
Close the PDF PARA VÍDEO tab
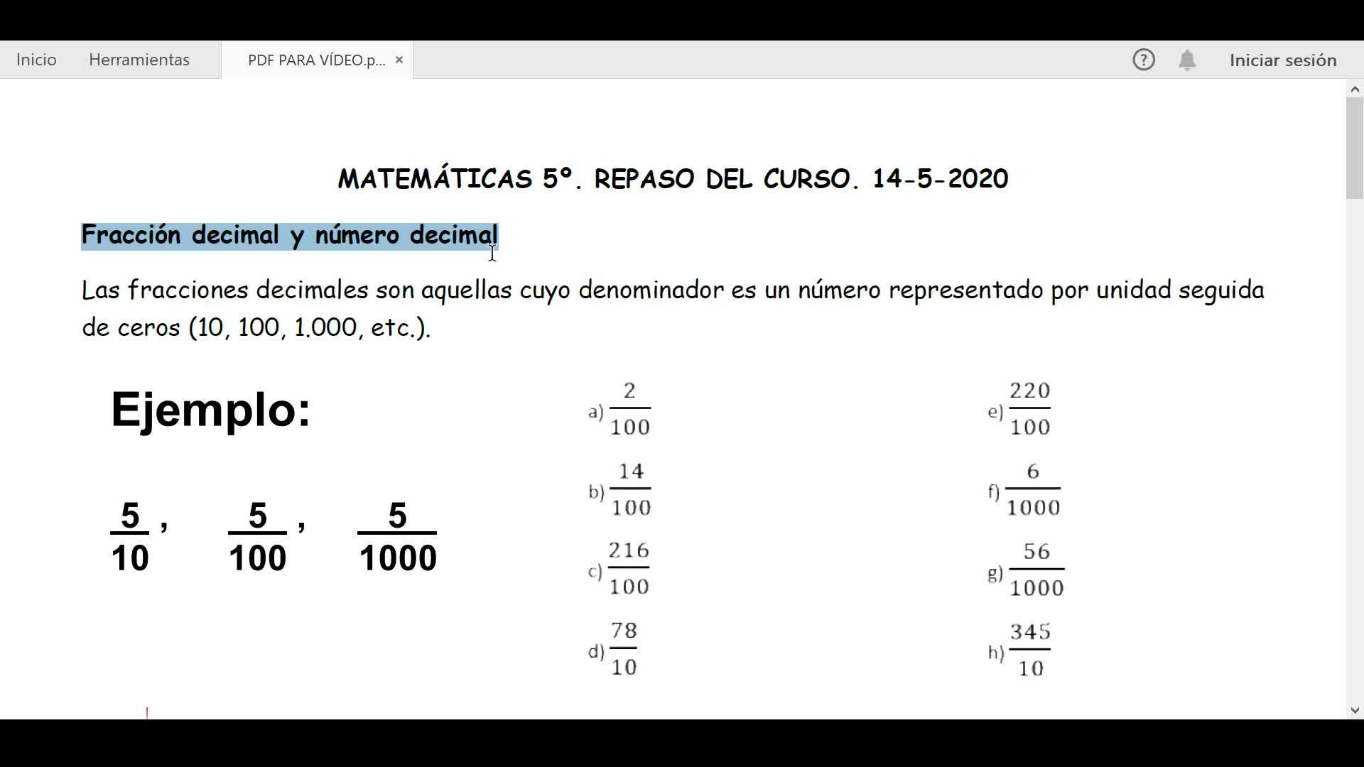399,60
